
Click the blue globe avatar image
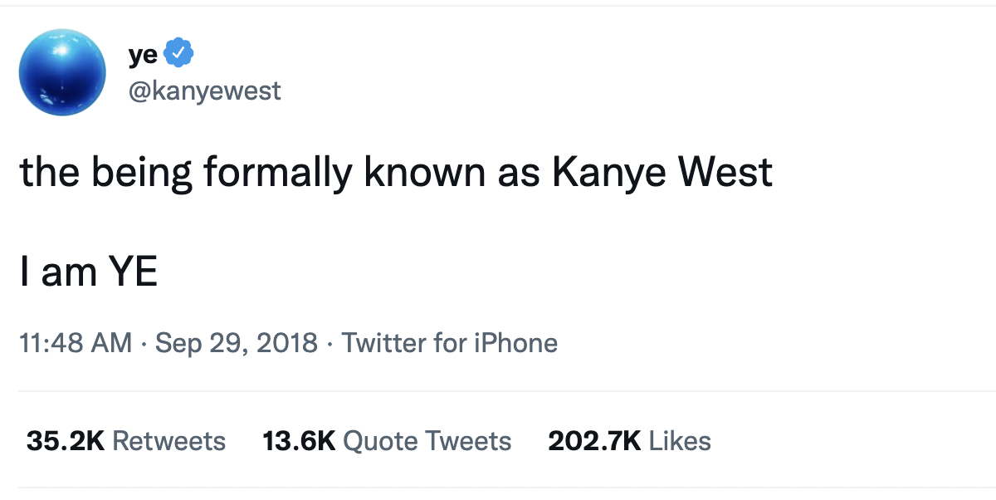click(62, 72)
